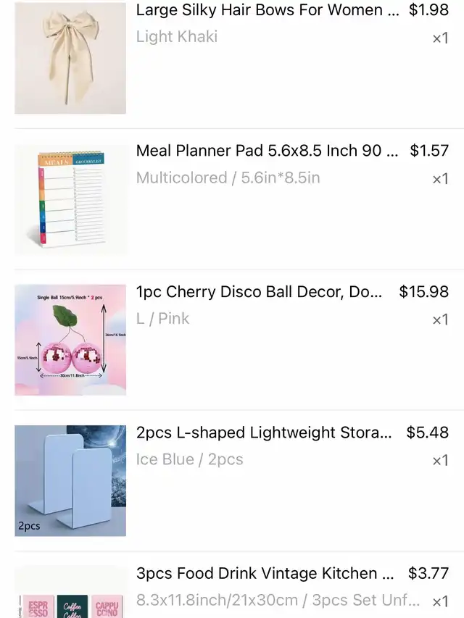Select the 1pc Cherry Disco Ball Decor title
464x618 pixels.
coord(259,292)
